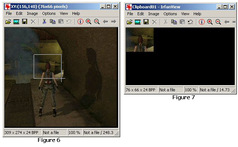Open File menu in left window

[x=9, y=13]
